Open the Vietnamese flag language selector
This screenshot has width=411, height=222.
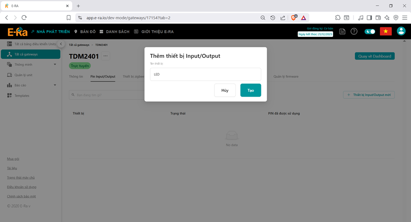tap(385, 32)
